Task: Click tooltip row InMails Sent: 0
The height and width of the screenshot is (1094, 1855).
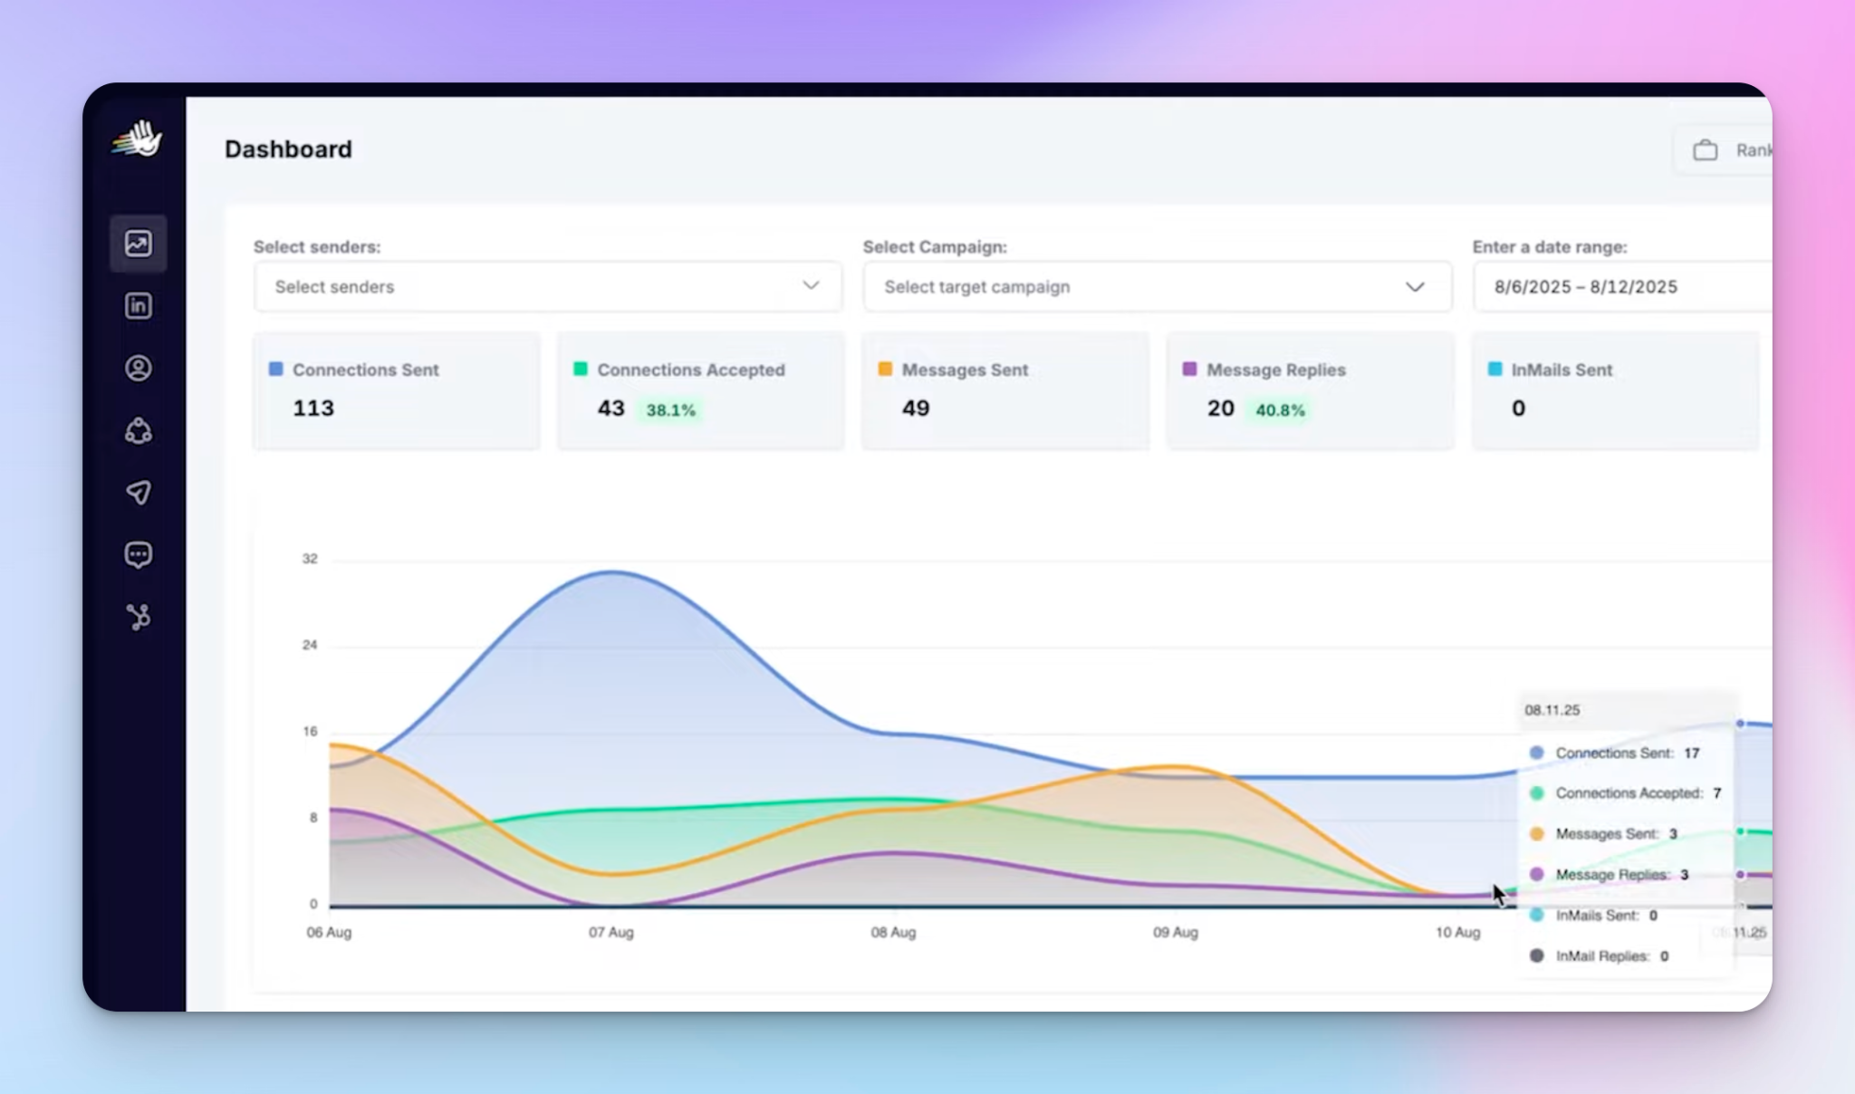Action: (1594, 916)
